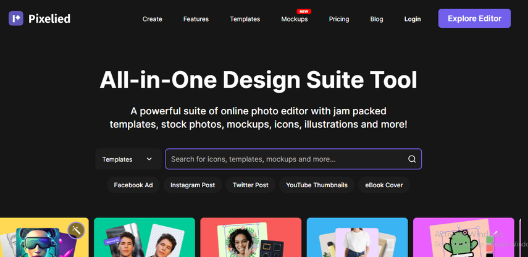Select the Instagram Post chip
Image resolution: width=528 pixels, height=257 pixels.
pos(193,185)
